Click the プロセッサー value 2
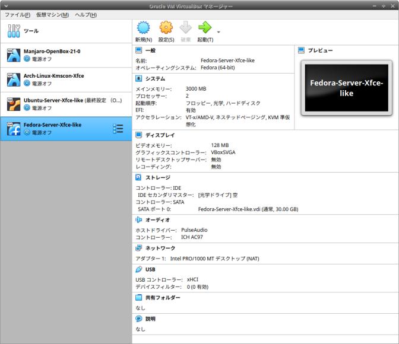 point(187,96)
